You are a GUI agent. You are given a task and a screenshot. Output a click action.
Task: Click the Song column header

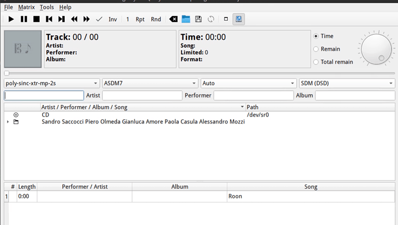311,187
